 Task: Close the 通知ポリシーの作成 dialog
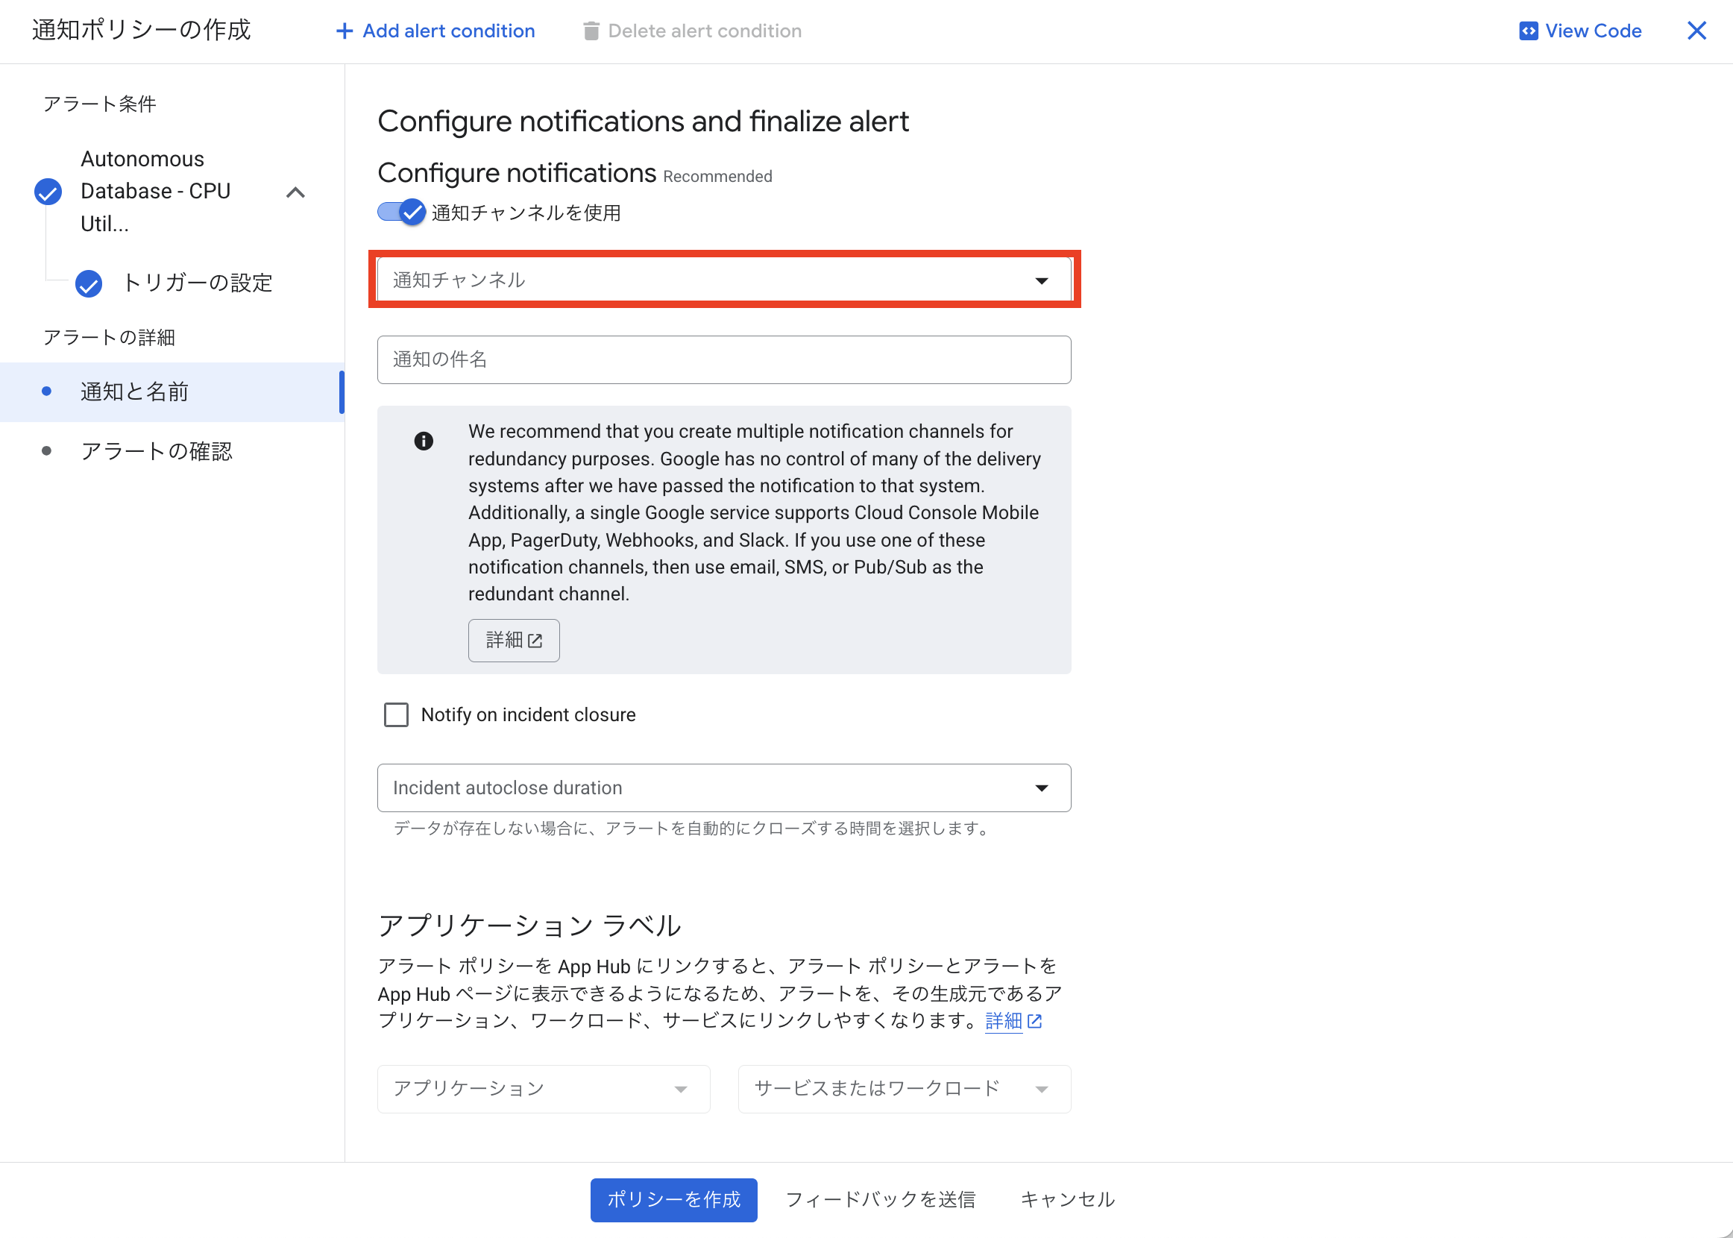(1696, 31)
